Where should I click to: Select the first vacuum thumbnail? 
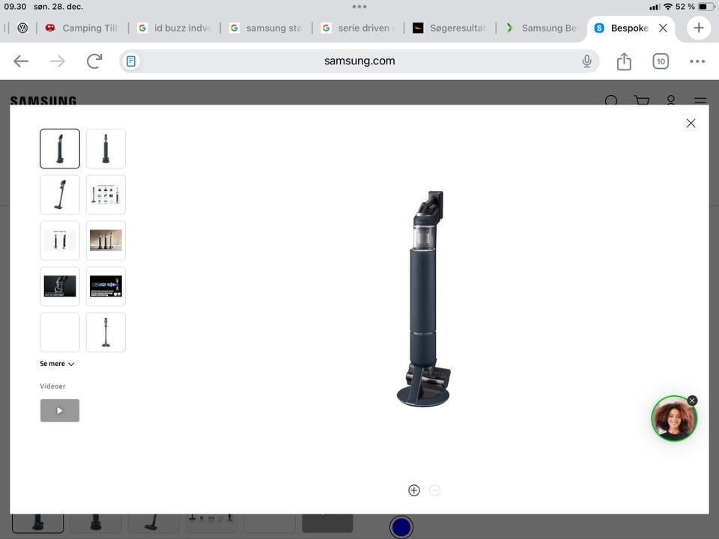[60, 148]
